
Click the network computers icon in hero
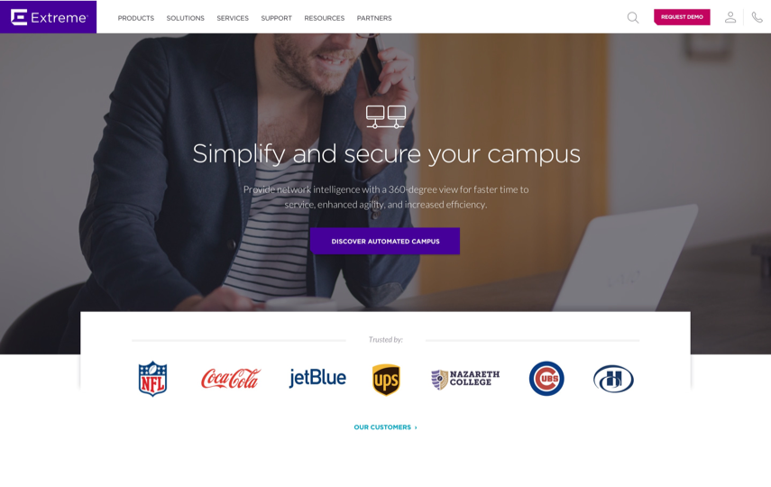tap(386, 117)
